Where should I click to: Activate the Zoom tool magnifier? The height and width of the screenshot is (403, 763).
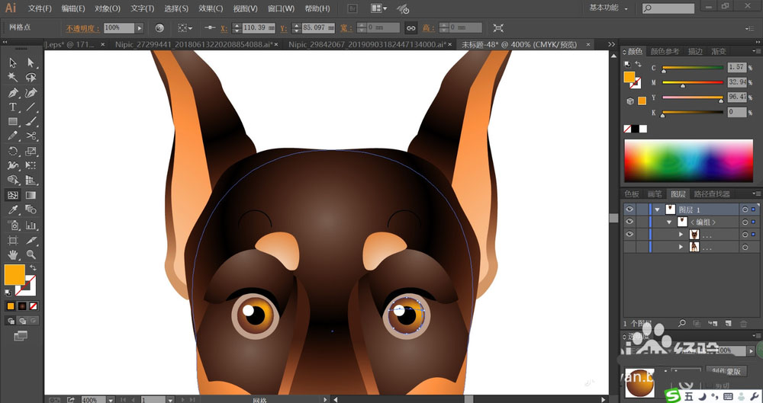tap(31, 254)
